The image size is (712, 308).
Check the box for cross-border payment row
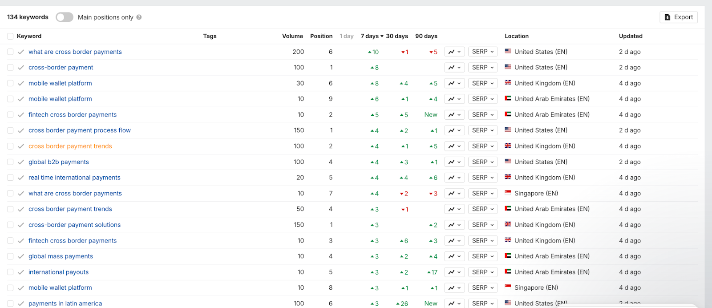click(10, 67)
